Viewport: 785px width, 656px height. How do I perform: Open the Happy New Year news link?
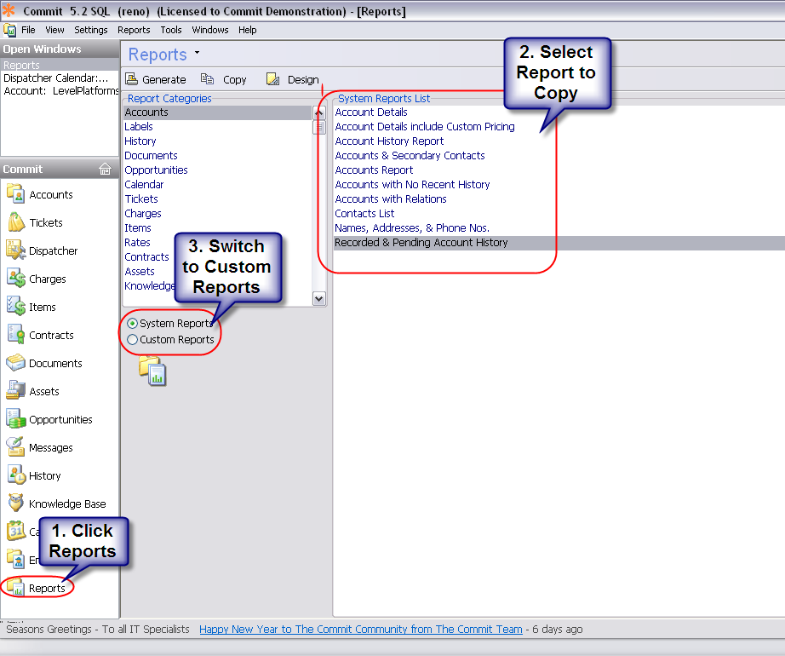(x=360, y=630)
